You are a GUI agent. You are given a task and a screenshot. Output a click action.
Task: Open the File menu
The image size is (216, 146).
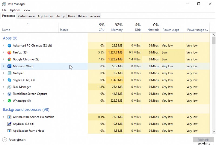[4, 10]
